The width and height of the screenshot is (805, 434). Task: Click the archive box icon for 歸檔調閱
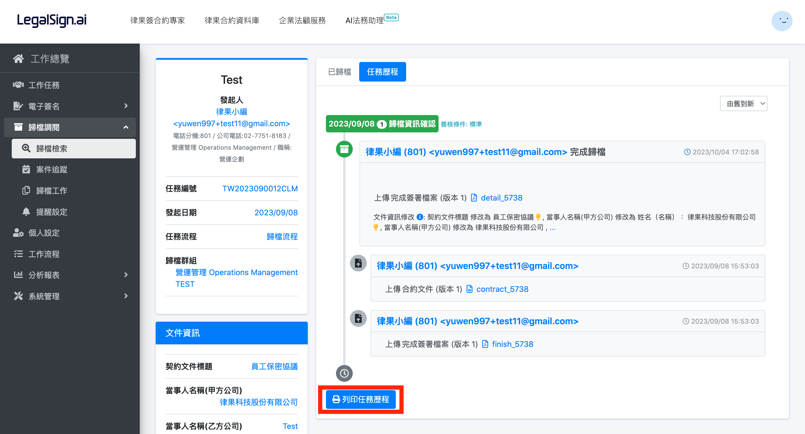point(18,127)
